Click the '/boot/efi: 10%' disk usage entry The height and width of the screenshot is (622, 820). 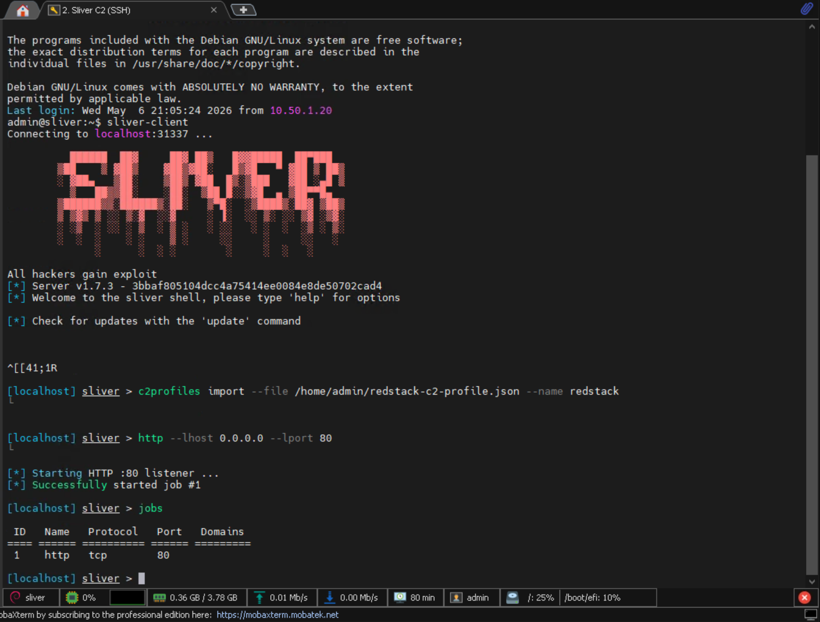click(x=592, y=598)
